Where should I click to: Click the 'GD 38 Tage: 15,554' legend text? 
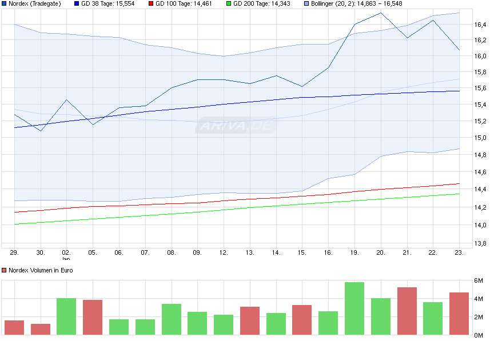[108, 4]
